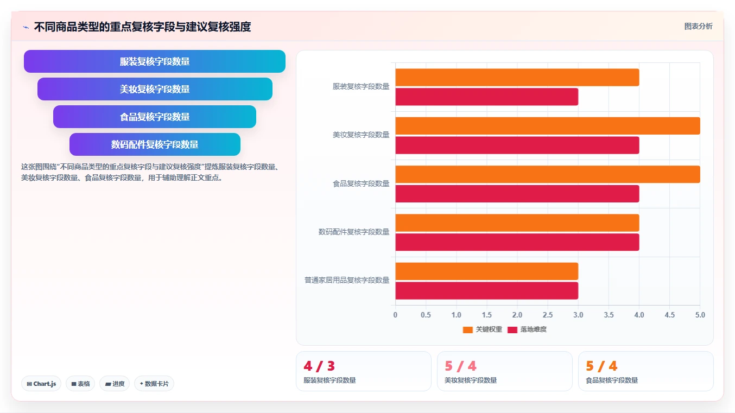The image size is (735, 413).
Task: Click the lightning icon beside the title
Action: [x=26, y=27]
